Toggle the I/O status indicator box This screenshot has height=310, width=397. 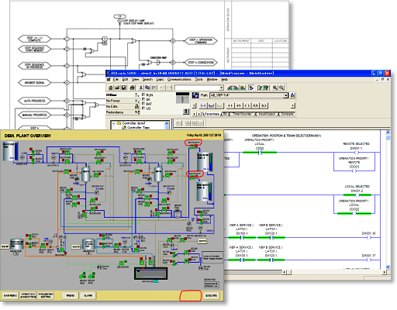(143, 108)
